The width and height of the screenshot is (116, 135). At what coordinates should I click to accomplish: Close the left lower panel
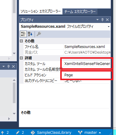(x=13, y=66)
